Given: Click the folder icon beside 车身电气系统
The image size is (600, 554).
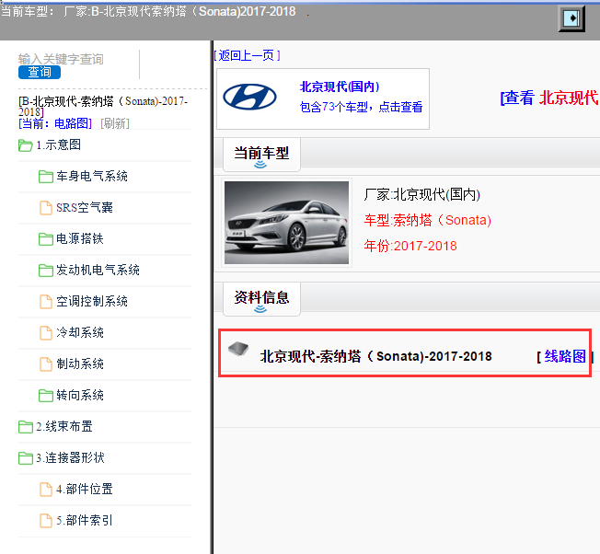Looking at the screenshot, I should (46, 177).
